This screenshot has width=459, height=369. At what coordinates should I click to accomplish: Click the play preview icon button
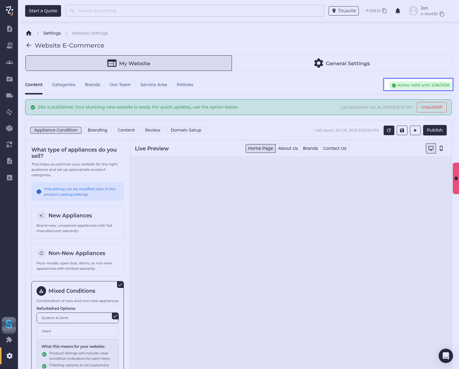point(415,130)
